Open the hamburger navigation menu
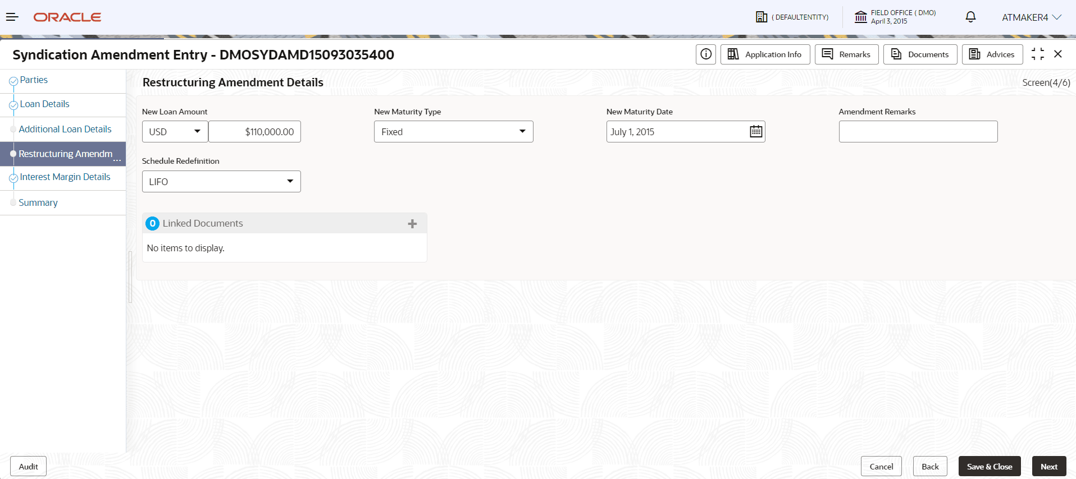This screenshot has height=479, width=1076. (12, 17)
